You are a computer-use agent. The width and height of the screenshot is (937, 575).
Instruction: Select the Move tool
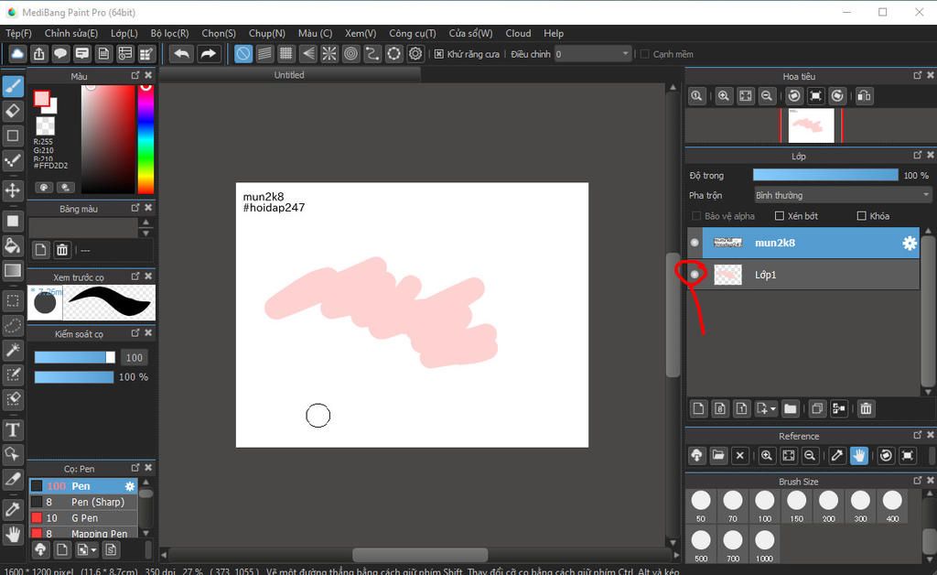13,190
